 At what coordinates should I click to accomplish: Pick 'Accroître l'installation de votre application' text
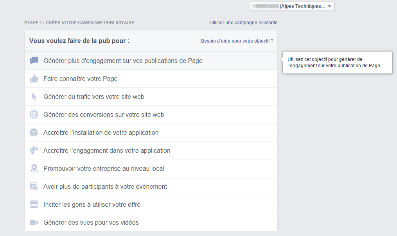(101, 132)
